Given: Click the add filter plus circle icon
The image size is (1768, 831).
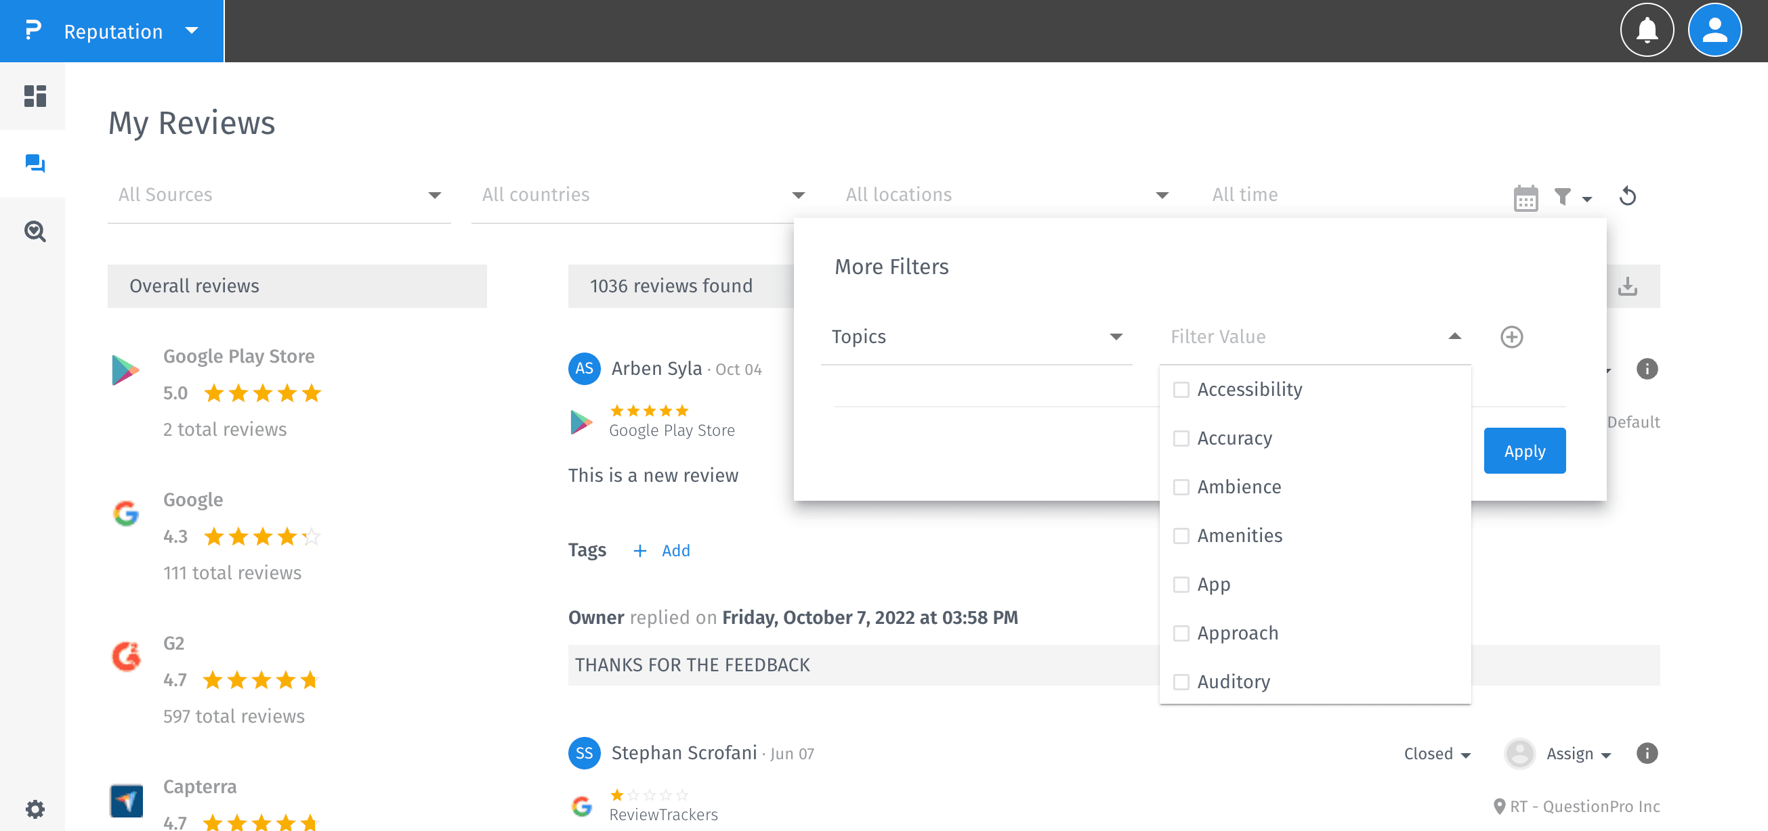Looking at the screenshot, I should 1511,336.
